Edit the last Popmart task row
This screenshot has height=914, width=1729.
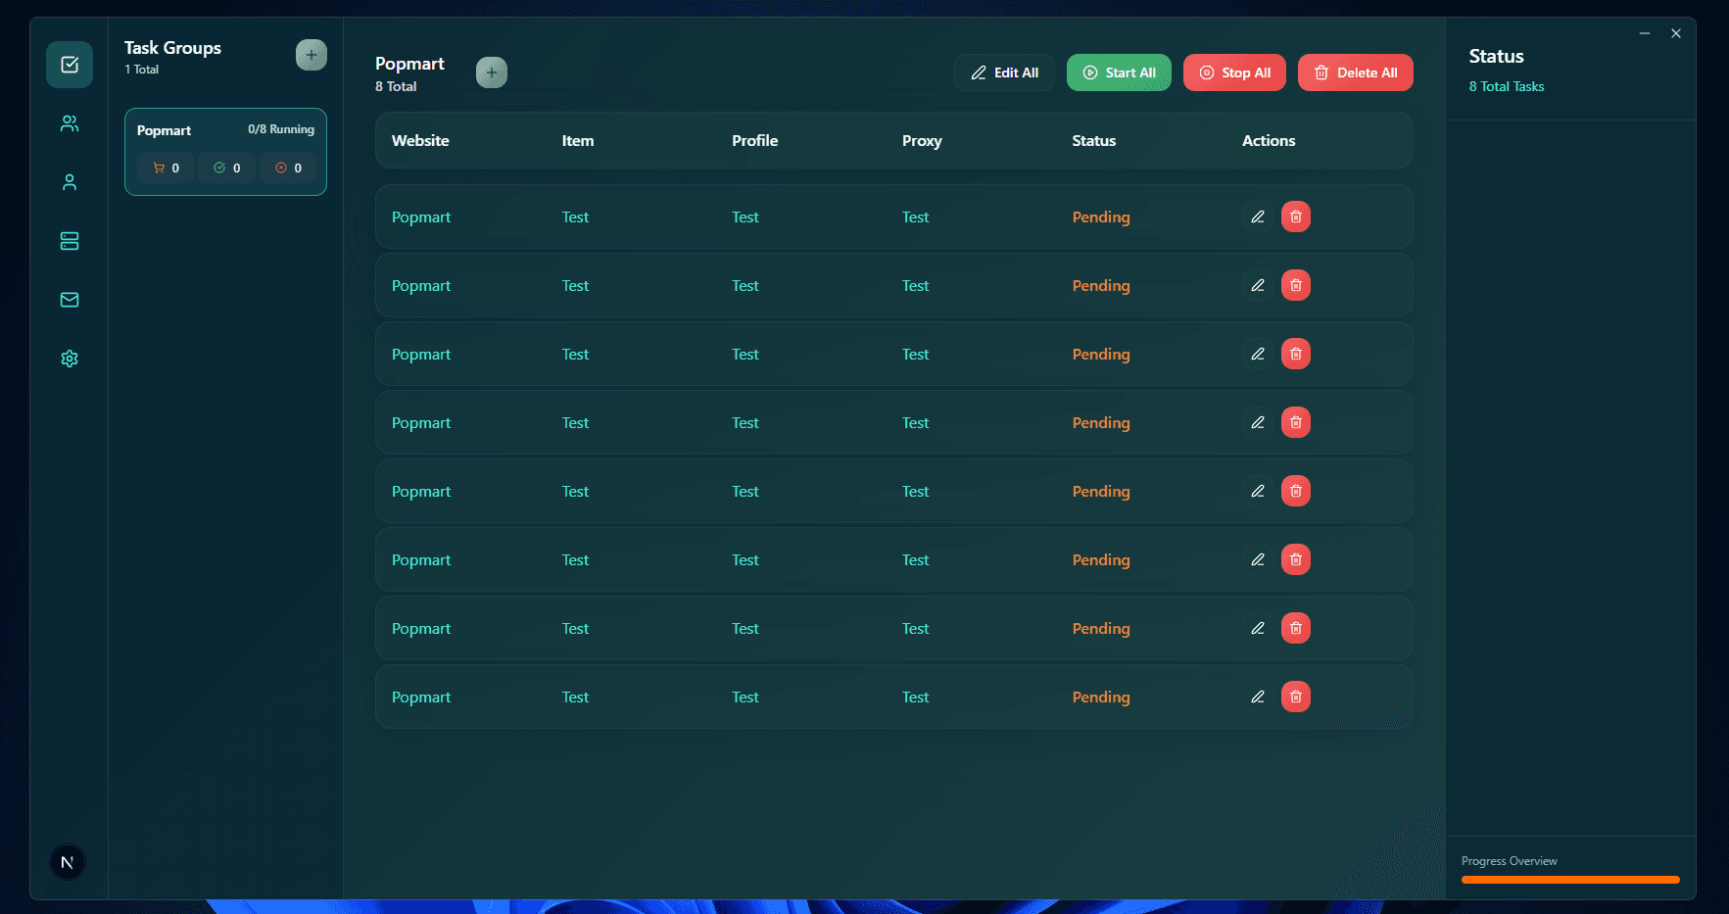coord(1258,697)
